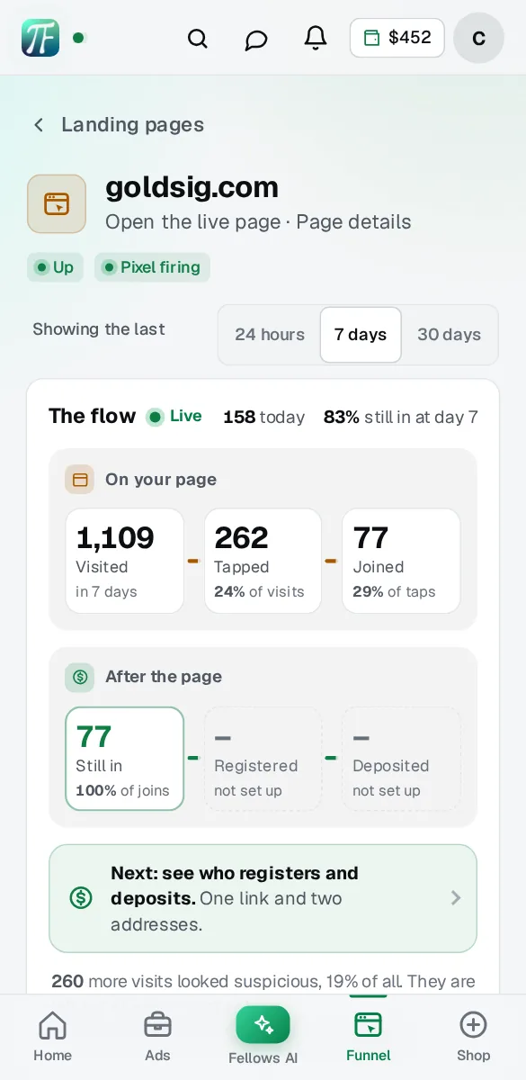Go to the Home tab
The image size is (526, 1080).
[x=52, y=1035]
